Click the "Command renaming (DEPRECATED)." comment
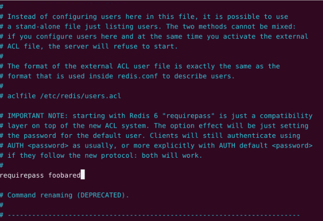Viewport: 323px width, 221px height. 68,195
